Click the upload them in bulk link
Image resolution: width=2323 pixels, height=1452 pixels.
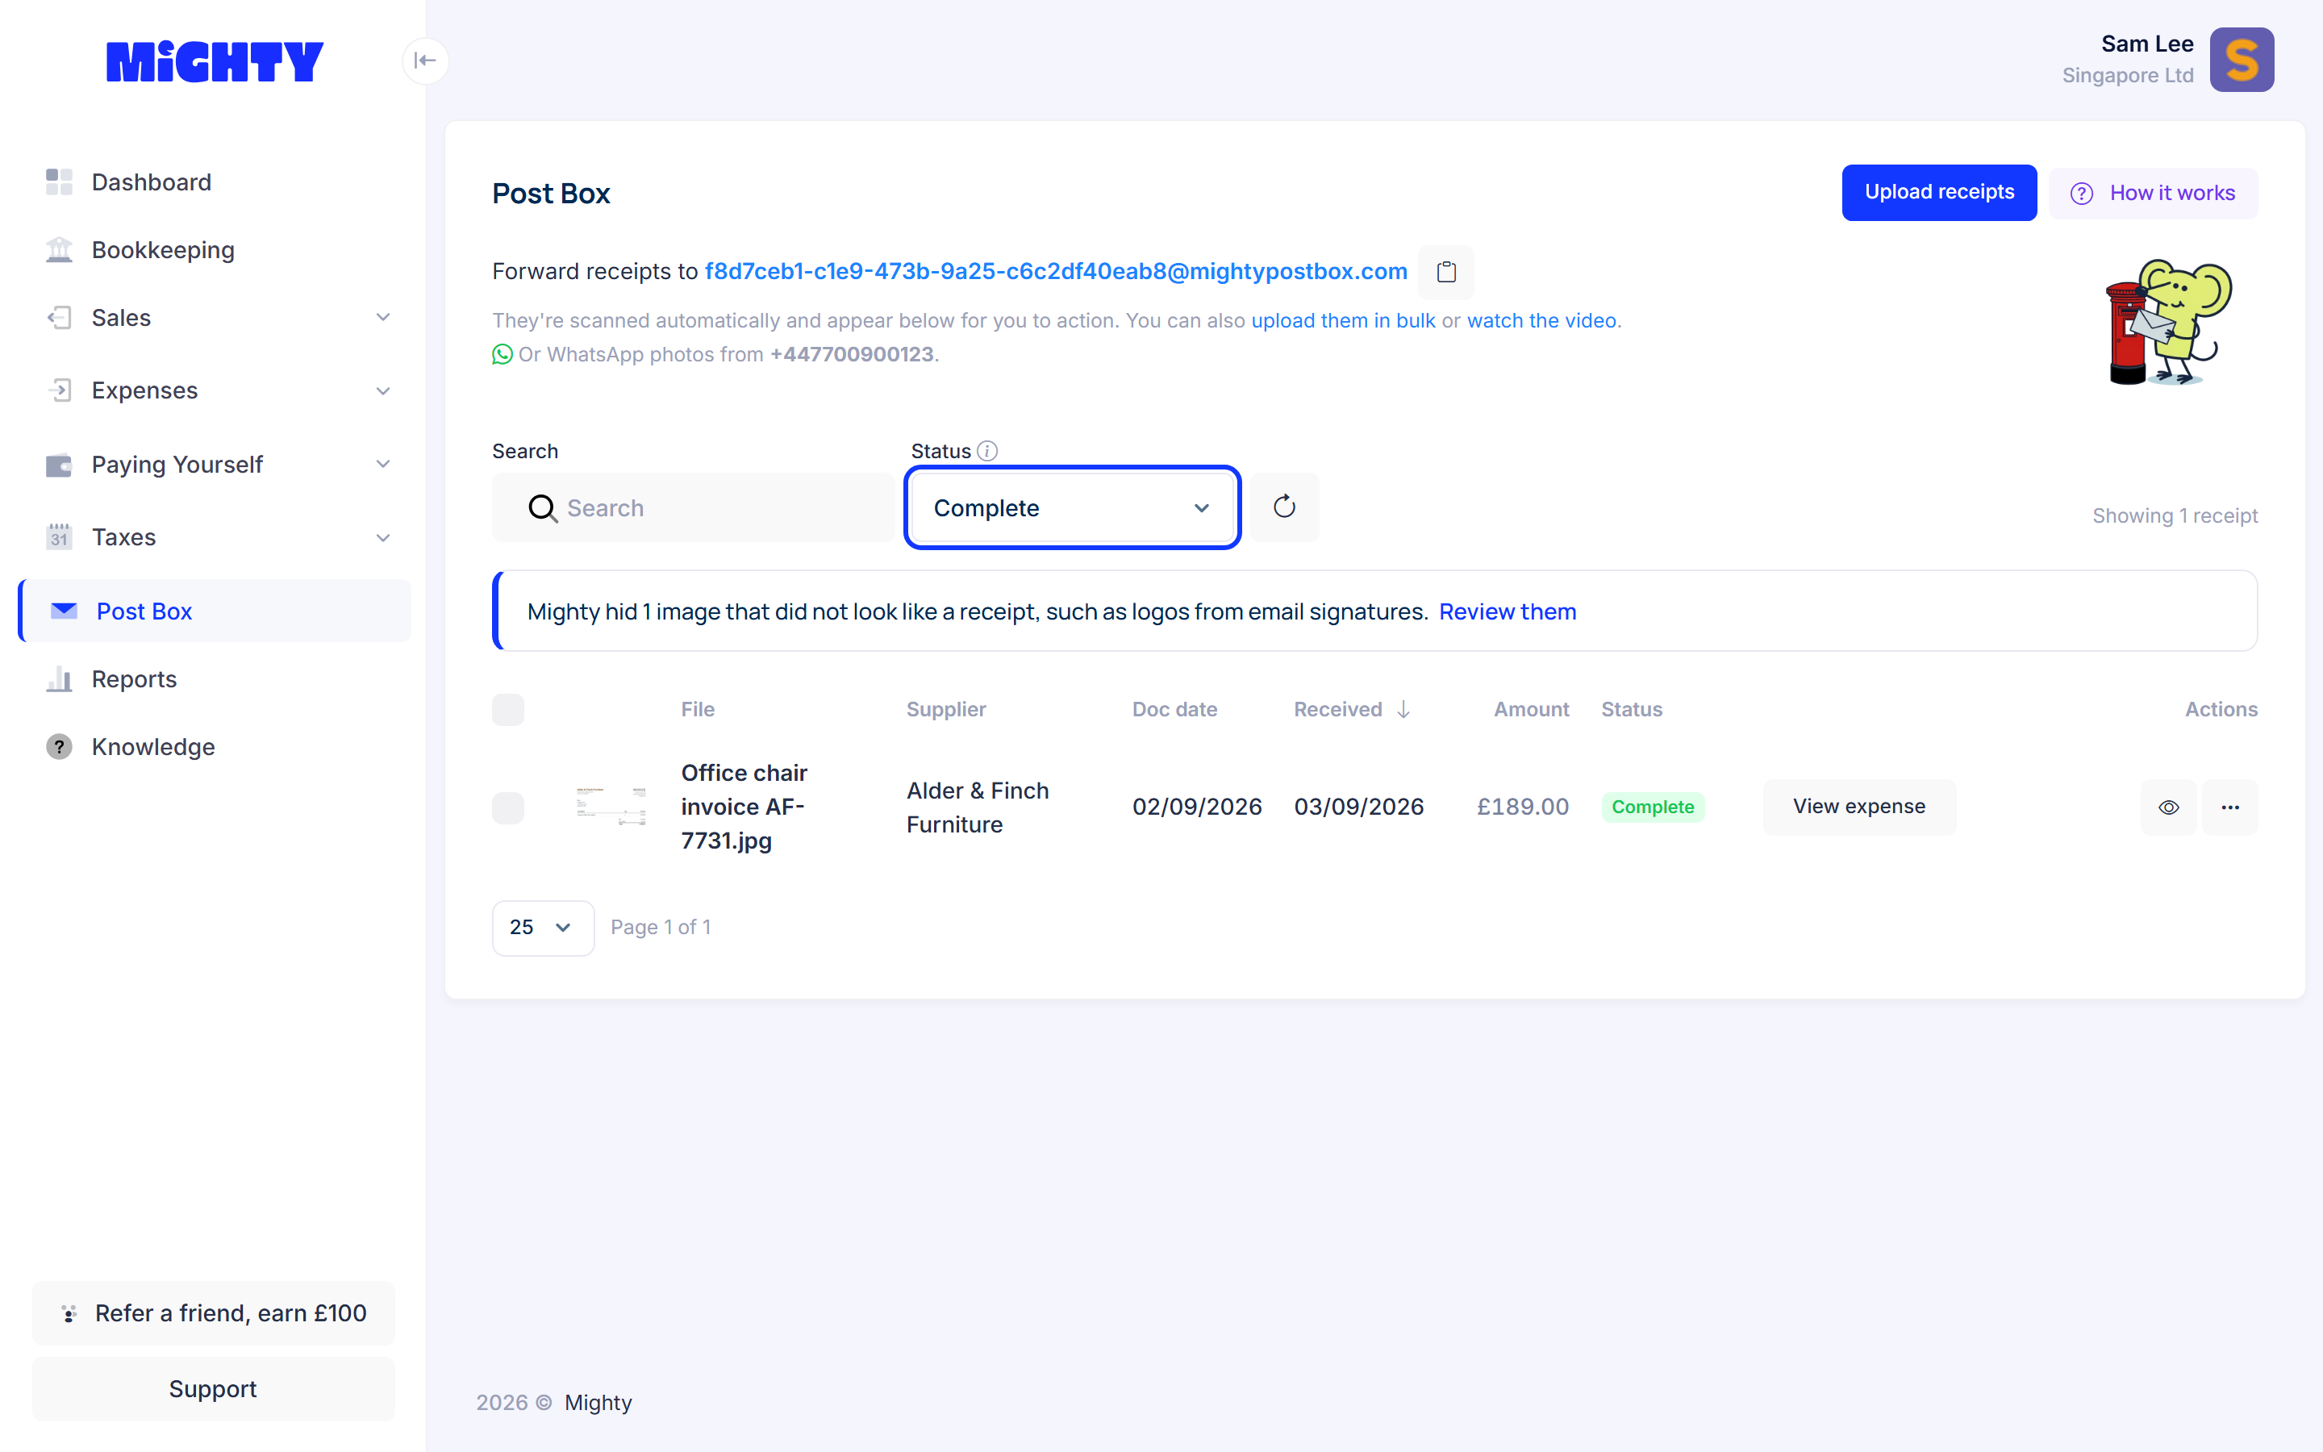click(1343, 321)
